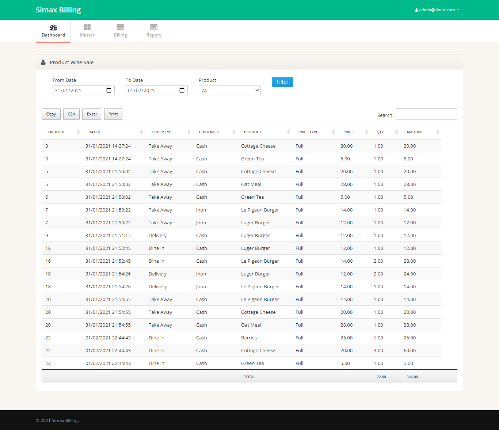Click the From Date input field

(x=79, y=90)
